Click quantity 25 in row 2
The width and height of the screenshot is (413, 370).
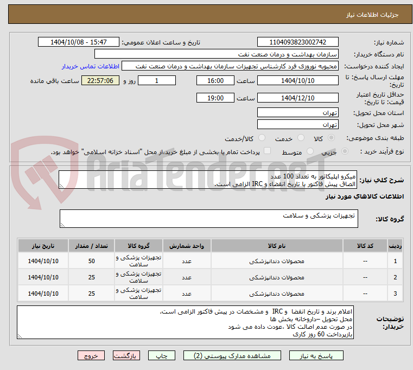[91, 277]
